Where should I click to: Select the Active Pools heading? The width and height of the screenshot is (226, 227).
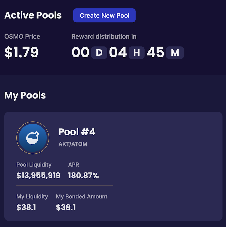[x=33, y=15]
